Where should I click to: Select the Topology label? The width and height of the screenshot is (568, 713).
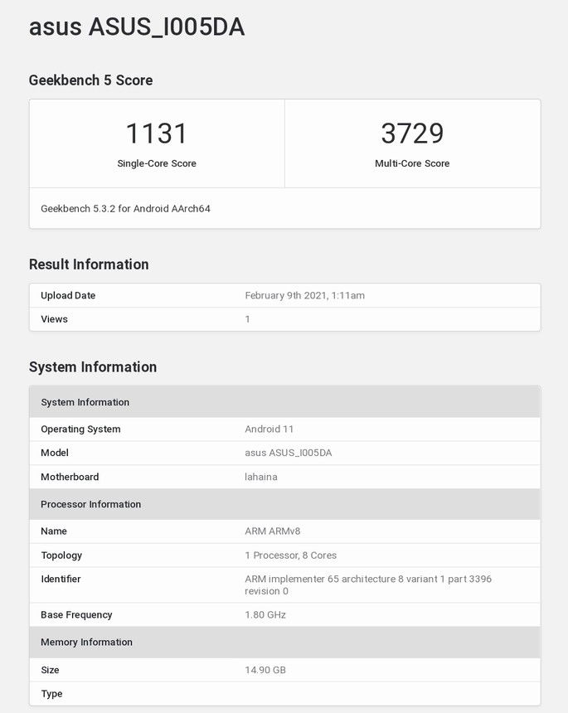tap(61, 555)
